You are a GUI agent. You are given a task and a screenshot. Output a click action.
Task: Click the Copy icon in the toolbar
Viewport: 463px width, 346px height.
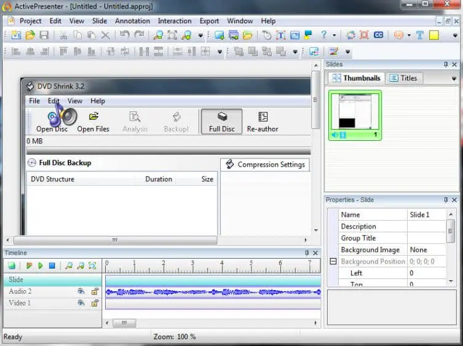(x=77, y=35)
